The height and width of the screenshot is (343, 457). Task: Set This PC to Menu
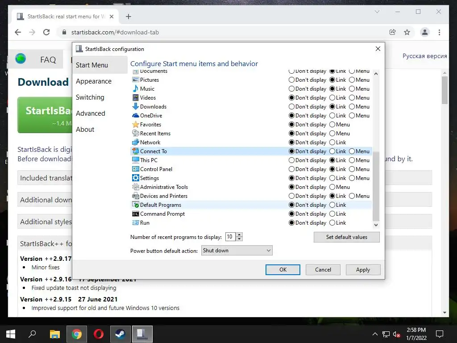click(352, 160)
